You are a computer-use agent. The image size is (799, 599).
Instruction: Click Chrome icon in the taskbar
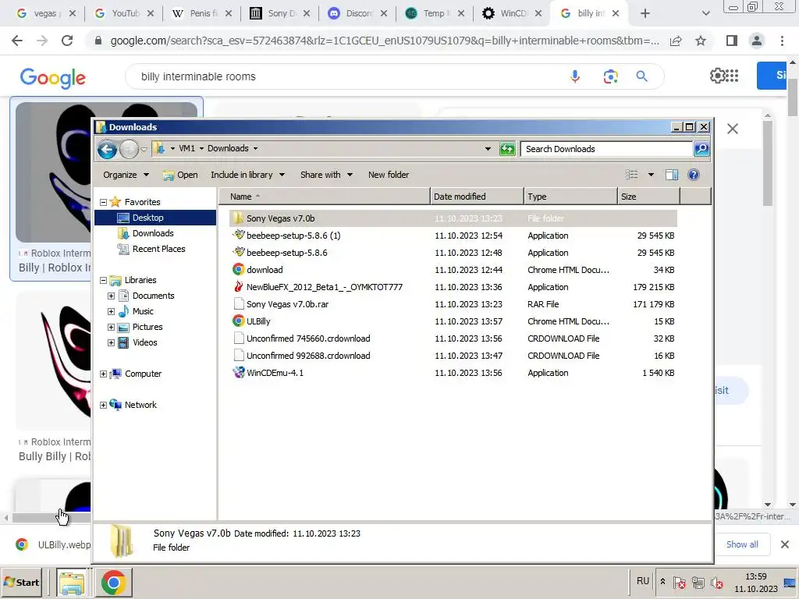coord(113,583)
